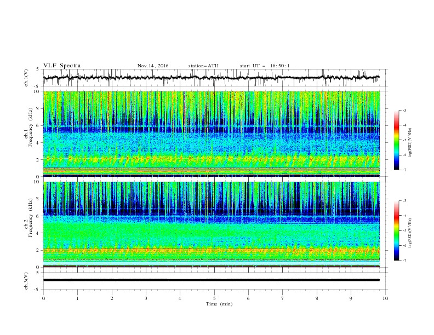
Task: Click the ch.1(V) waveform axis label
Action: click(26, 78)
